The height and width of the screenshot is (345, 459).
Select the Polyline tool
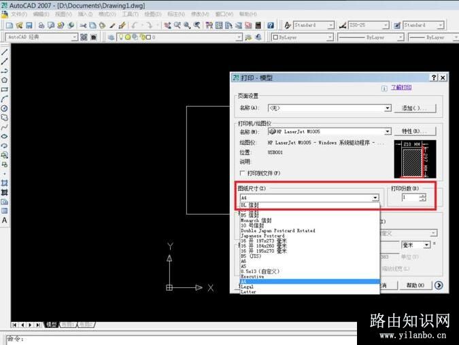(4, 71)
